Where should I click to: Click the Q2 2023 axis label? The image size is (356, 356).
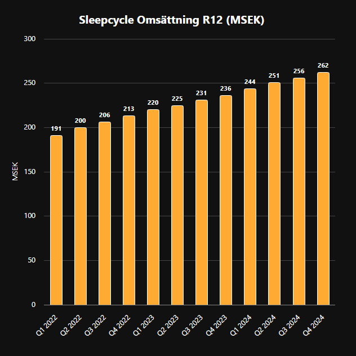pyautogui.click(x=168, y=326)
